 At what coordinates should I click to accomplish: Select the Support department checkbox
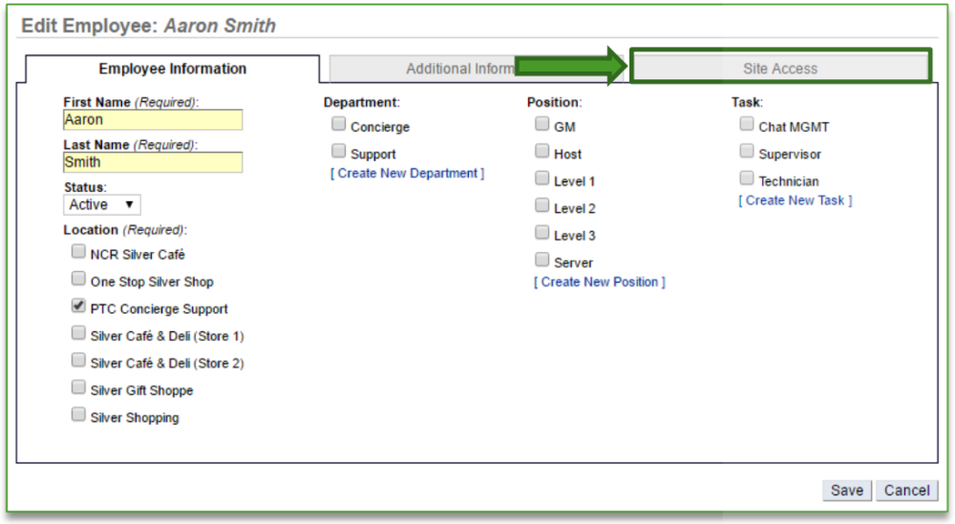point(338,152)
